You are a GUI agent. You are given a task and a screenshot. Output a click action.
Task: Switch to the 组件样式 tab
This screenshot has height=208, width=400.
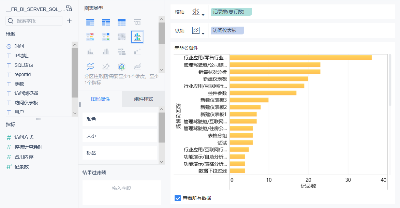click(144, 99)
